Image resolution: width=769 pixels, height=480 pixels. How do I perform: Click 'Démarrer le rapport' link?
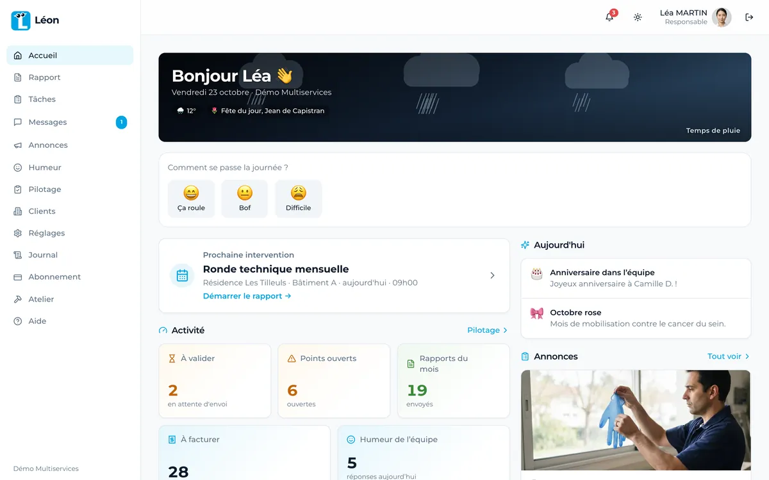tap(247, 296)
